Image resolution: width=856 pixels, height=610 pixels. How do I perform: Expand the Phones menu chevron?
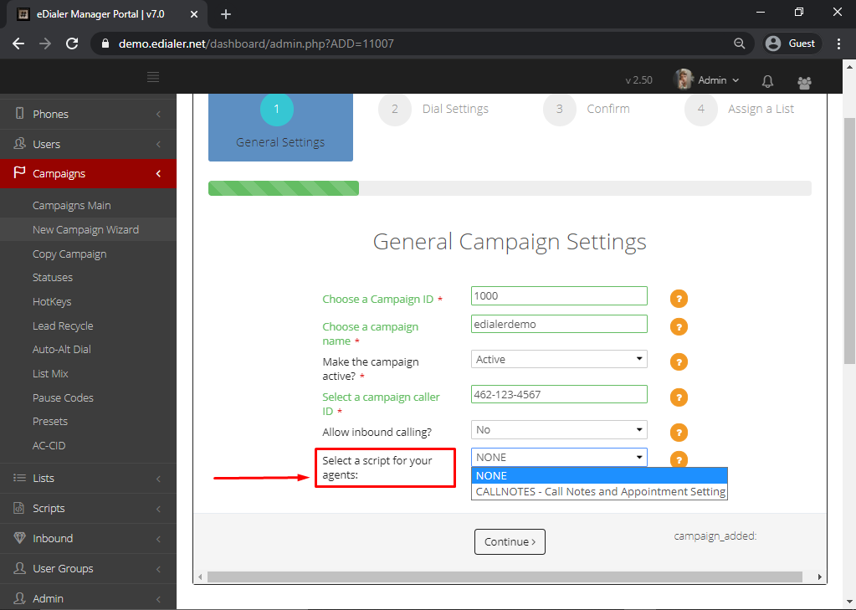coord(158,114)
